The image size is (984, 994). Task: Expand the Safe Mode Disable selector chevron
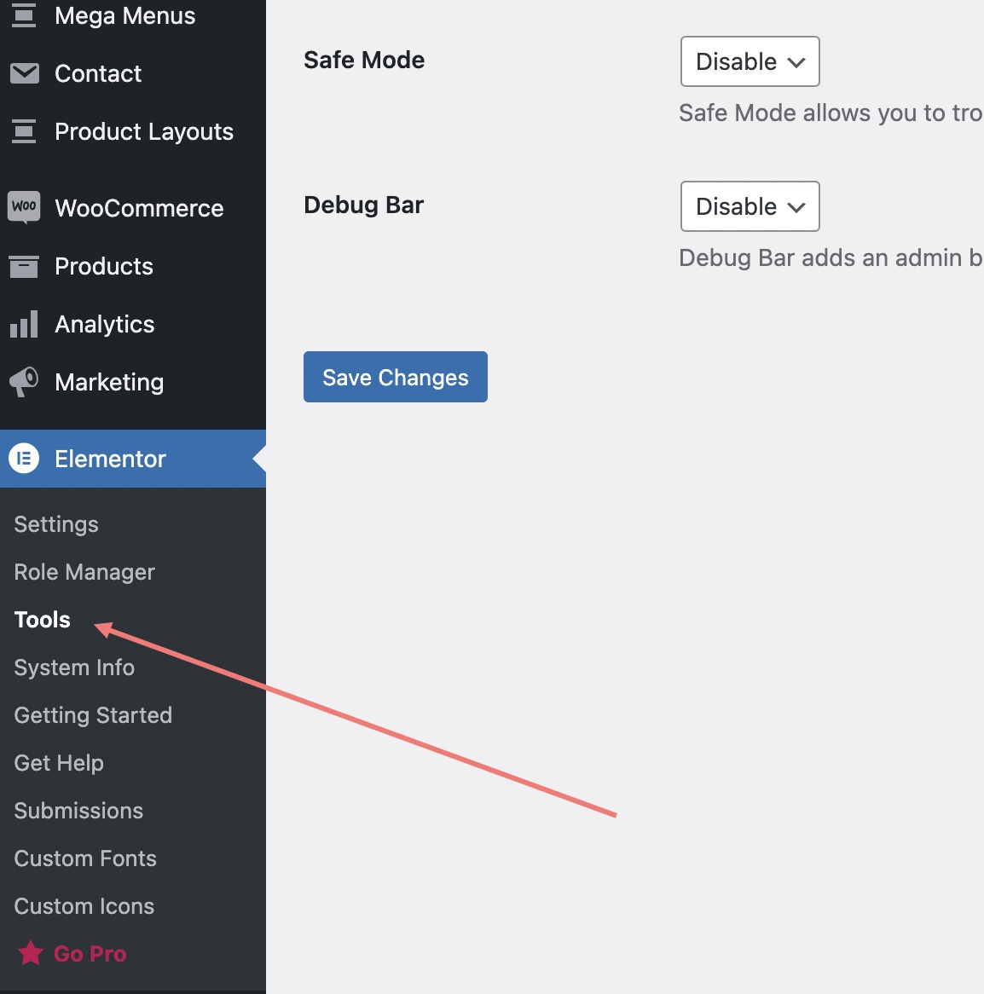click(x=797, y=61)
